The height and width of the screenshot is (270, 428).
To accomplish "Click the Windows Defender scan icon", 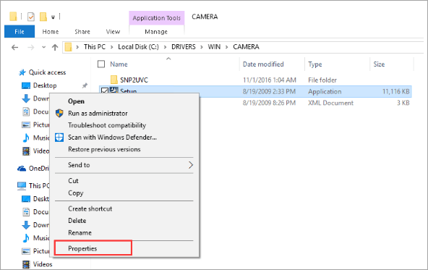I will tap(59, 138).
